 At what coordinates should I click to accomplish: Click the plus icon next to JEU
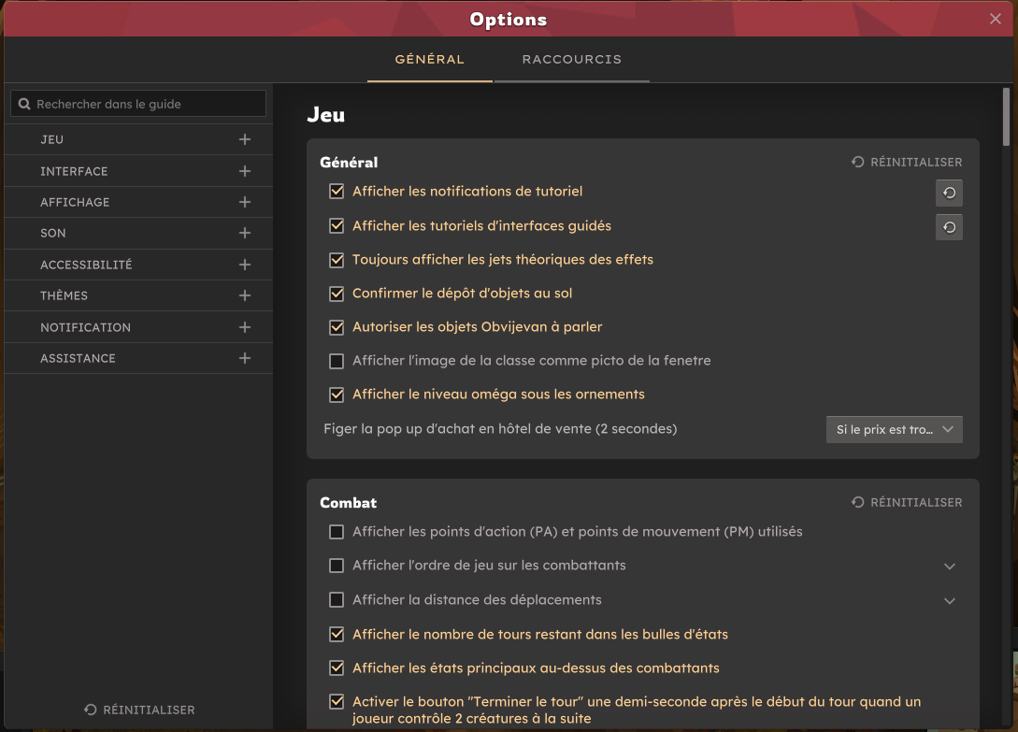[x=245, y=139]
